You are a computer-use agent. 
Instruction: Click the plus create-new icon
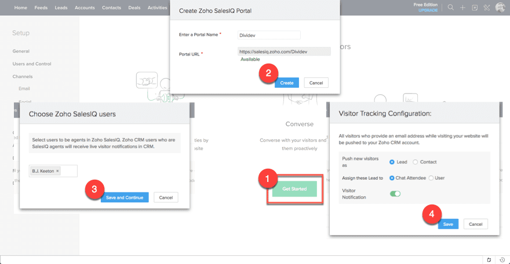(462, 8)
